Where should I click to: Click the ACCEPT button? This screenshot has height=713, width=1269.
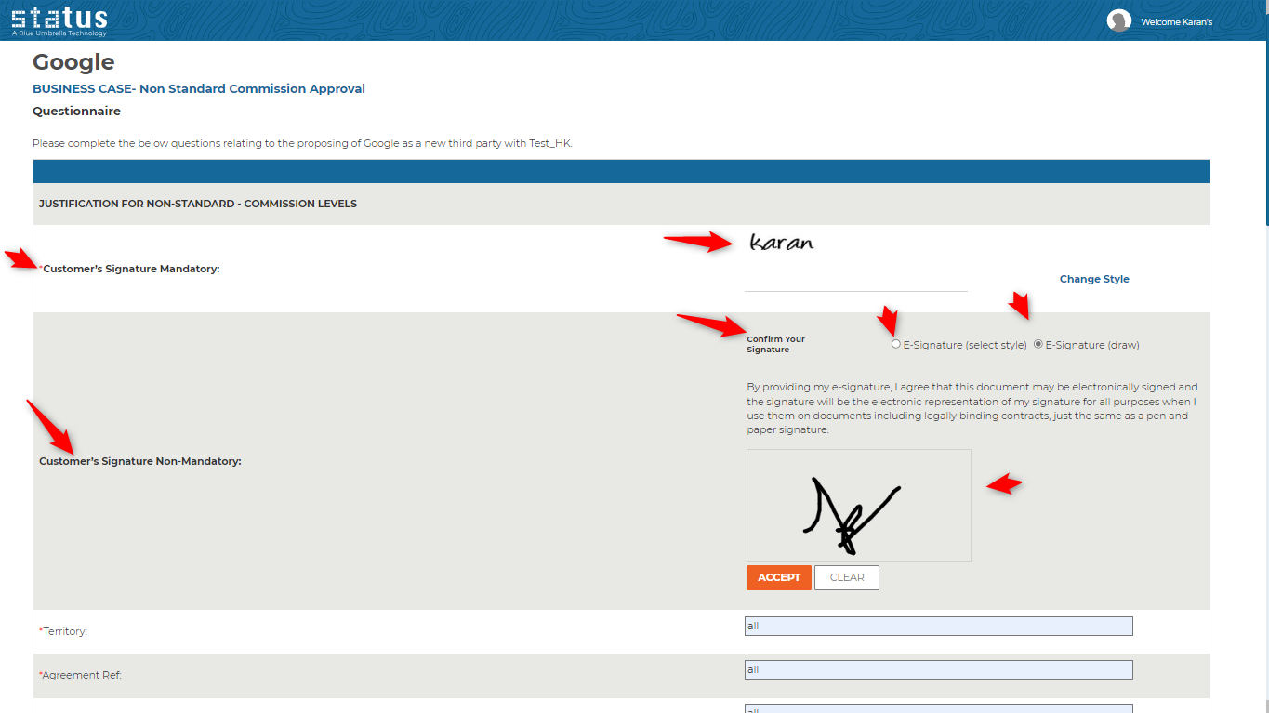coord(779,577)
